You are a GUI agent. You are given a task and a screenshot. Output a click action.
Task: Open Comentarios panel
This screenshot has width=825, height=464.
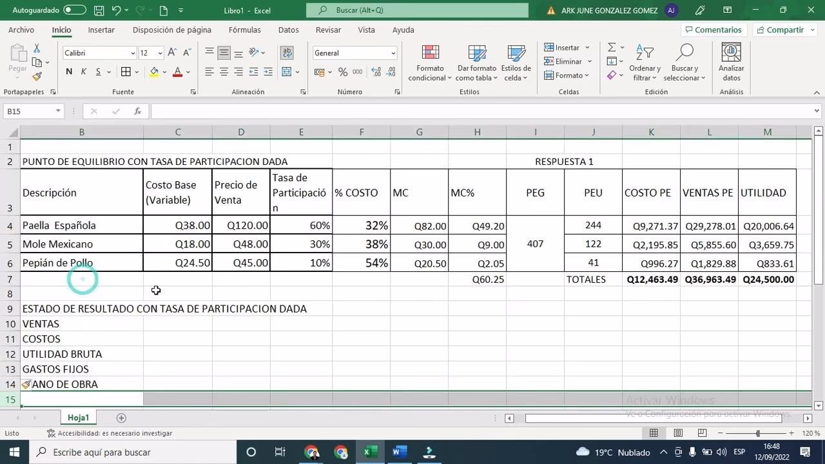coord(713,29)
